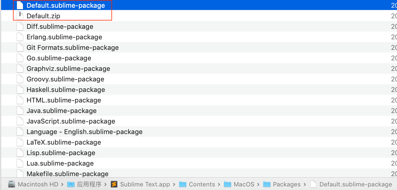Screen dimensions: 397x190
Task: Click the file icon beside LaTeX.sublime-package
Action: 20,142
